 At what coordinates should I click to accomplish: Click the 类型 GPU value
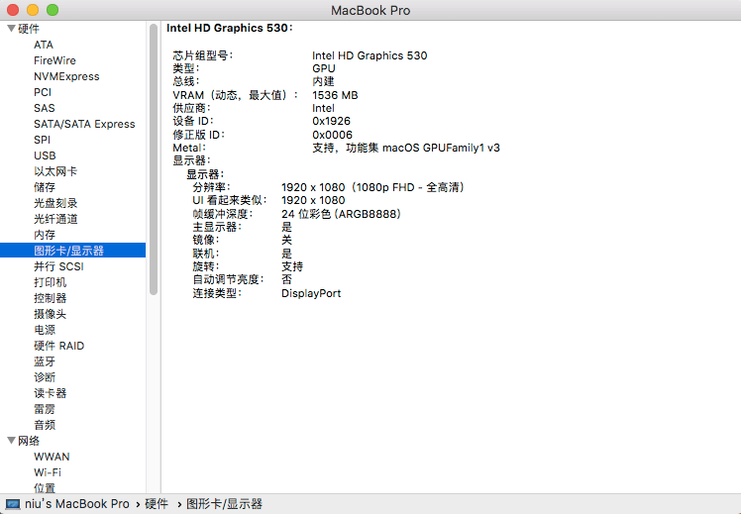(x=324, y=68)
